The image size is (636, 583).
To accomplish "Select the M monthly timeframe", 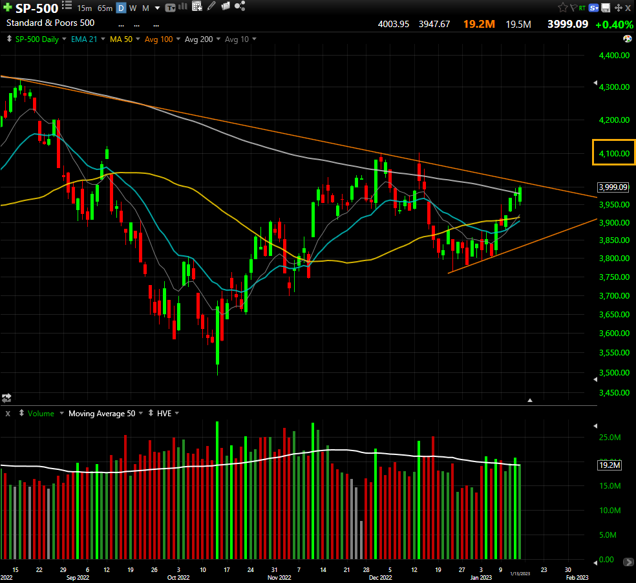I will pos(145,8).
